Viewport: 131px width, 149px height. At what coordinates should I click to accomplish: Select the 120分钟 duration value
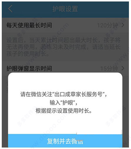pyautogui.click(x=107, y=25)
